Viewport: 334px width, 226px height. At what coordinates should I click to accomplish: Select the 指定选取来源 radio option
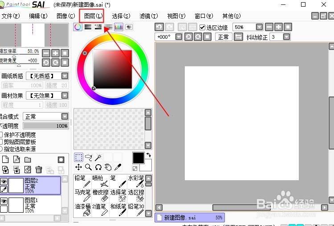tap(1, 149)
